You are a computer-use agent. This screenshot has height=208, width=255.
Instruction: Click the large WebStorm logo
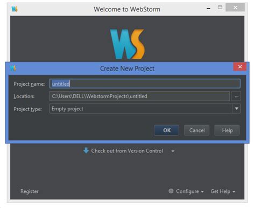click(127, 44)
